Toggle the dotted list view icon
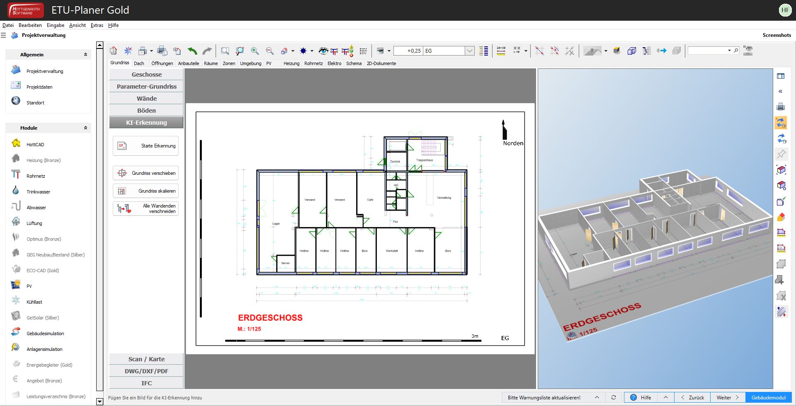This screenshot has height=406, width=796. coord(363,51)
